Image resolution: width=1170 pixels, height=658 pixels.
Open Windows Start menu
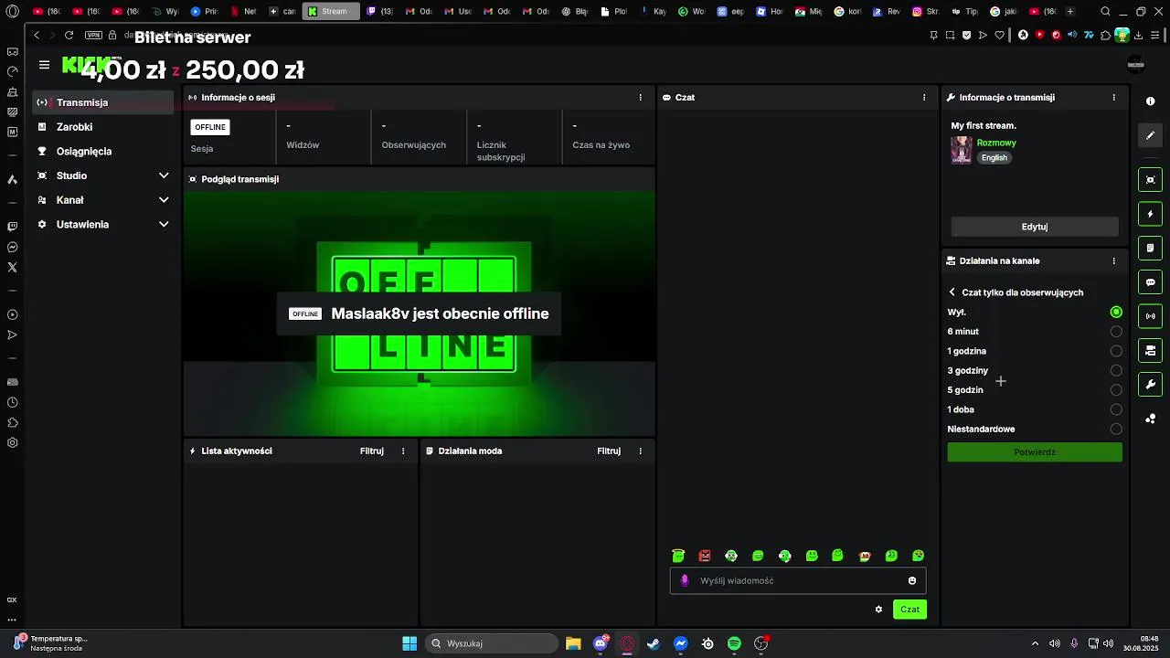pos(409,643)
